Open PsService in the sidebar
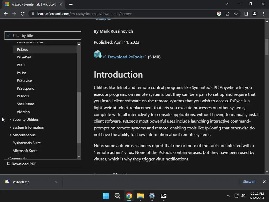269x202 pixels. tap(24, 80)
